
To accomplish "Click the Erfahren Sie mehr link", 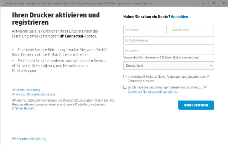I will [24, 108].
